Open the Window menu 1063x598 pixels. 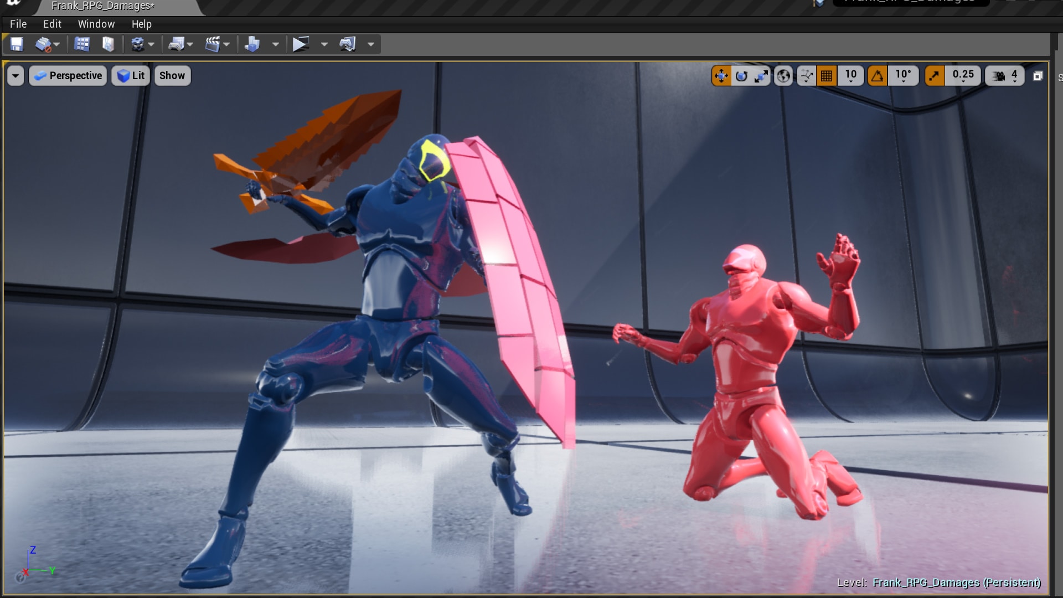[x=96, y=24]
